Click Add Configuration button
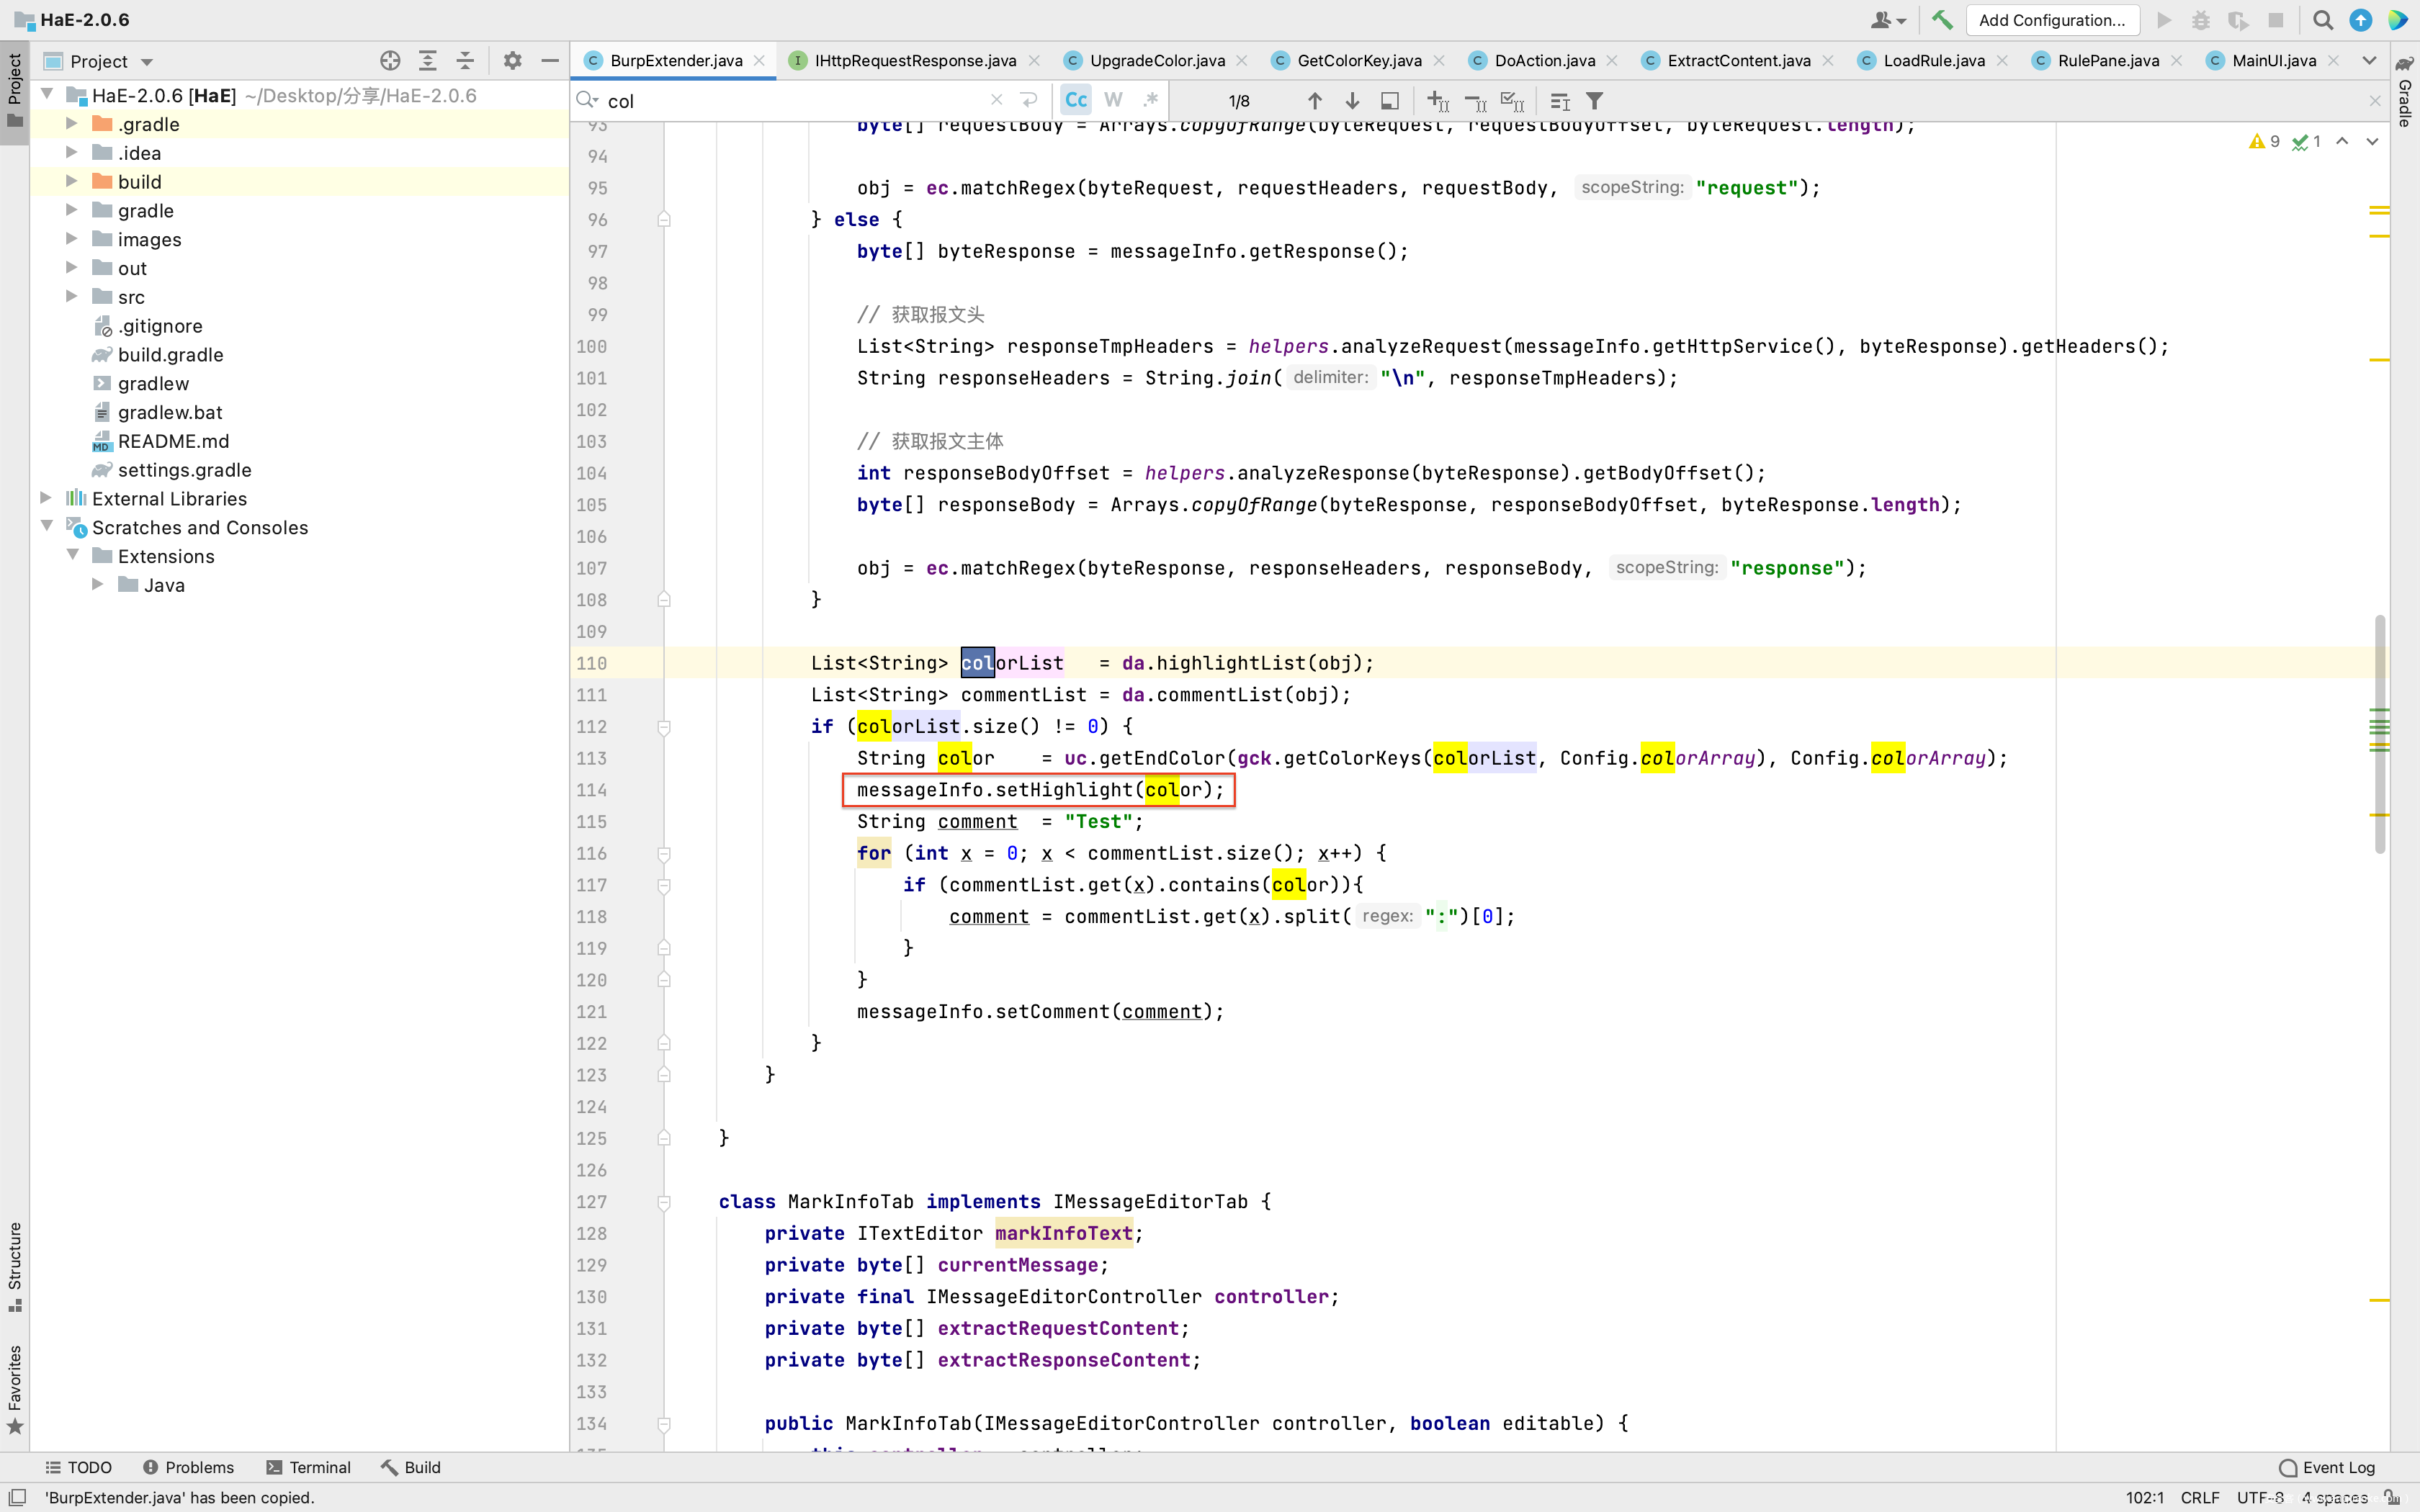 (x=2051, y=20)
